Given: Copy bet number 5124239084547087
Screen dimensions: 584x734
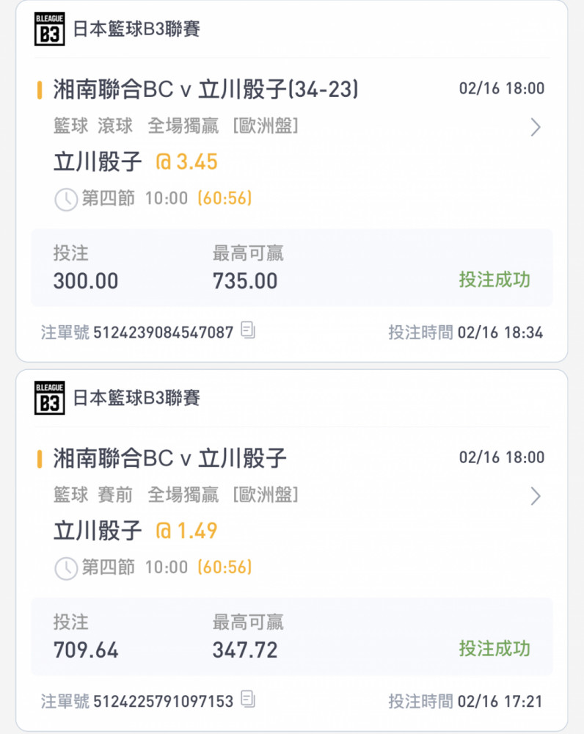Looking at the screenshot, I should [248, 330].
